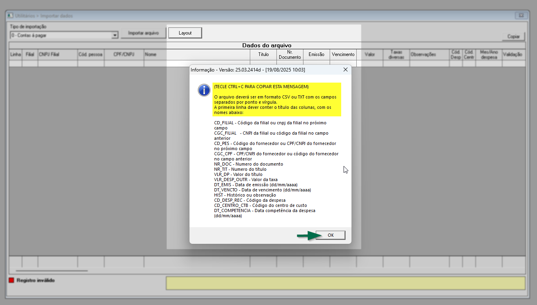The height and width of the screenshot is (305, 537).
Task: Click the blue information icon
Action: coord(204,90)
